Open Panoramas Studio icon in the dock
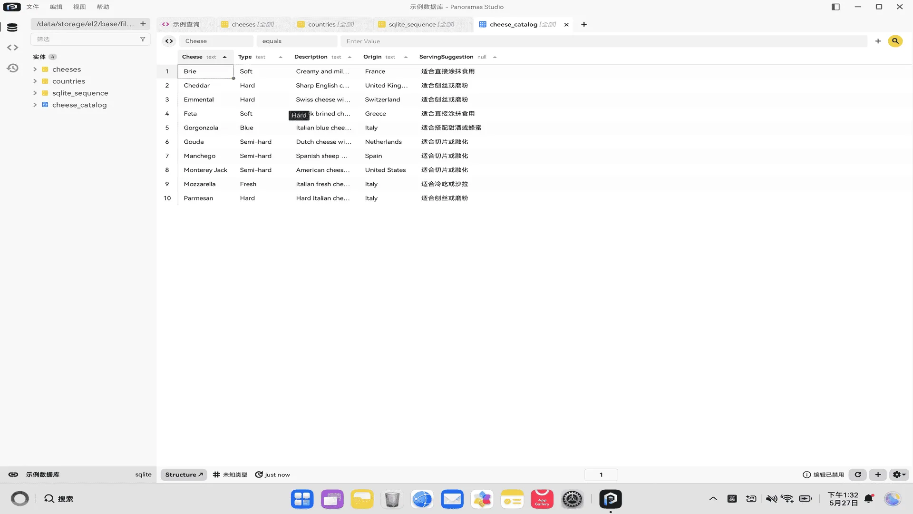The width and height of the screenshot is (913, 514). tap(611, 499)
